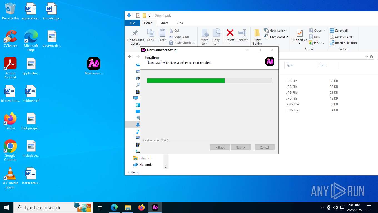Viewport: 378px width, 213px height.
Task: Open Recycle Bin desktop icon
Action: [10, 12]
